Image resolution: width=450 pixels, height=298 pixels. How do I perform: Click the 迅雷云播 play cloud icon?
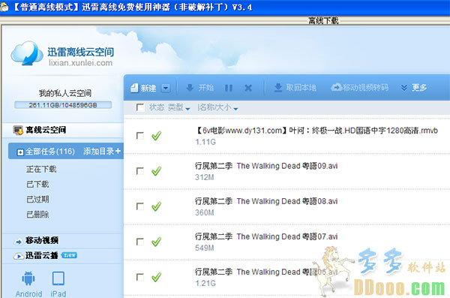pyautogui.click(x=18, y=256)
